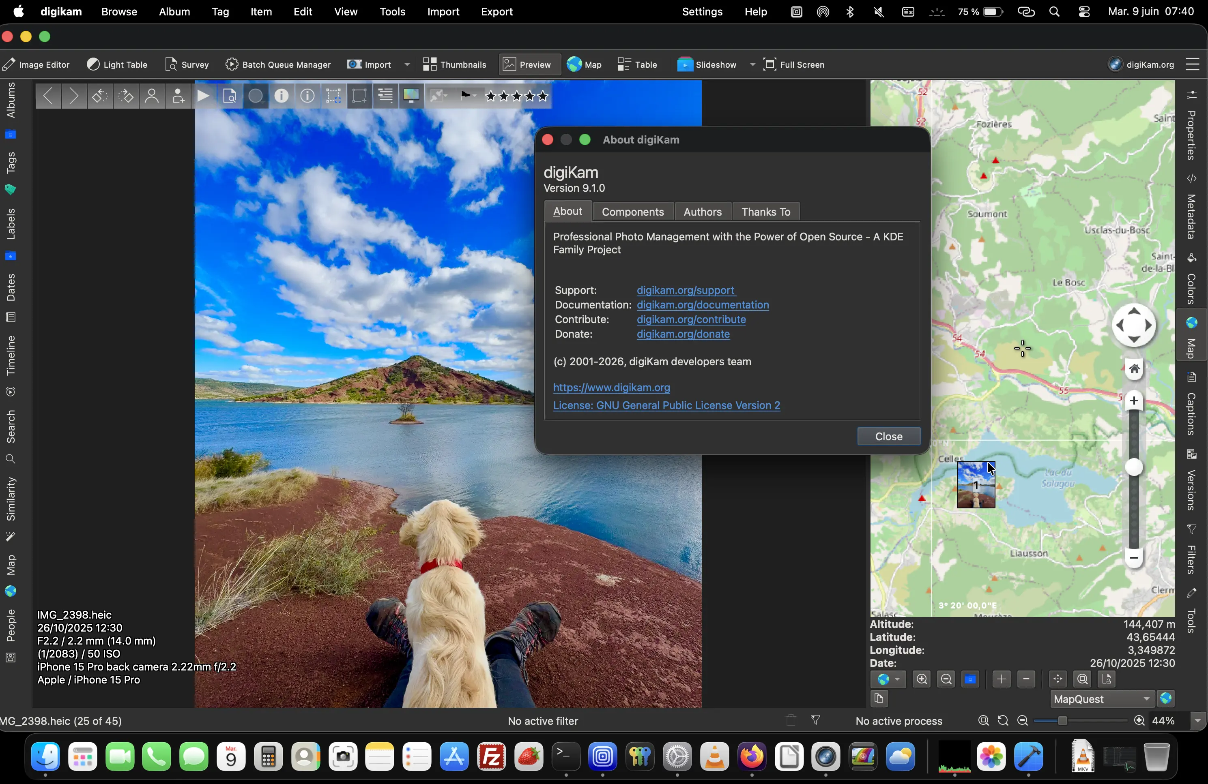1208x784 pixels.
Task: Click the locked document icon below map
Action: (x=1107, y=679)
